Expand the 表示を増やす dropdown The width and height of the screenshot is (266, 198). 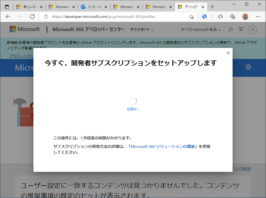(x=142, y=29)
